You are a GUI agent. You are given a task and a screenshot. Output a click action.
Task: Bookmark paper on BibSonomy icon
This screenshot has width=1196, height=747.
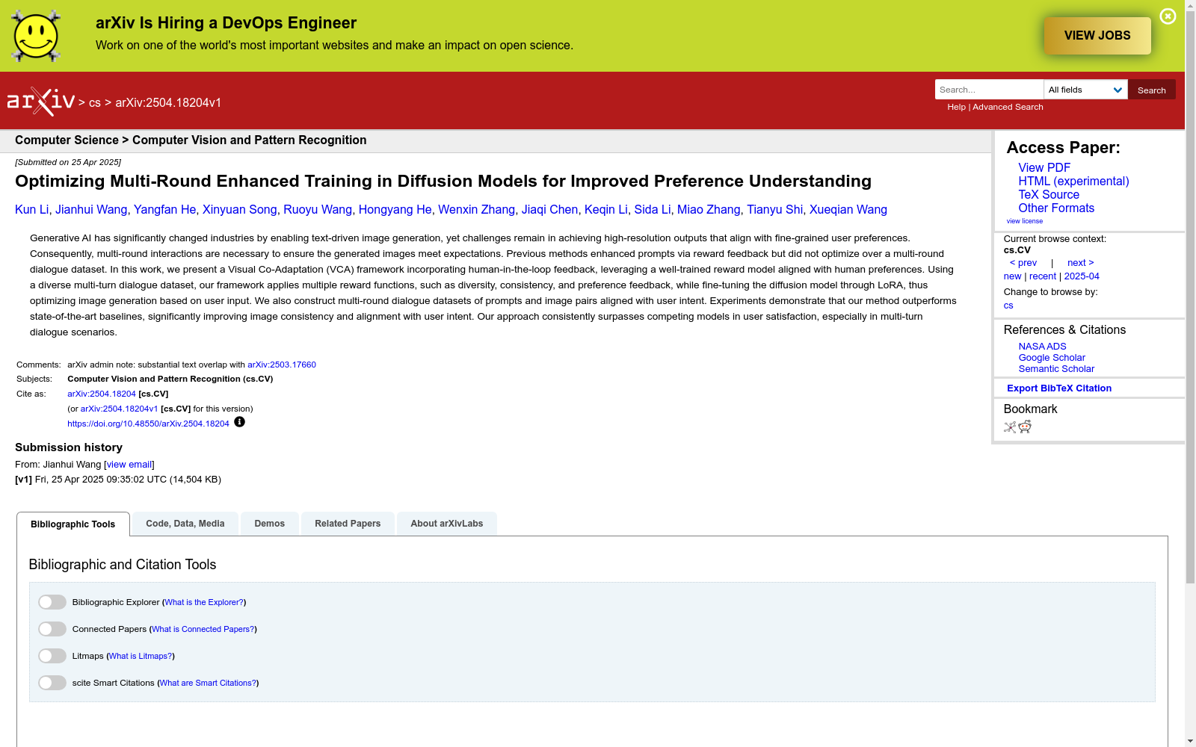(1010, 427)
